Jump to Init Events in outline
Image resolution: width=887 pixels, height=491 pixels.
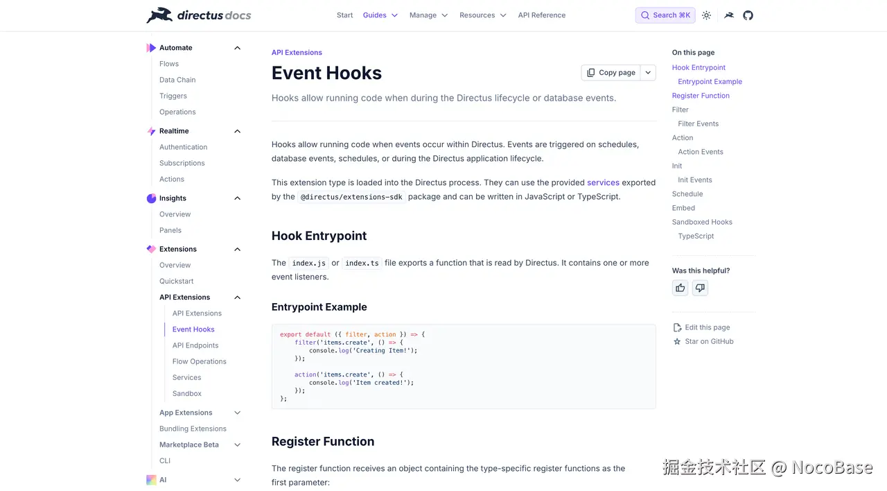coord(695,180)
